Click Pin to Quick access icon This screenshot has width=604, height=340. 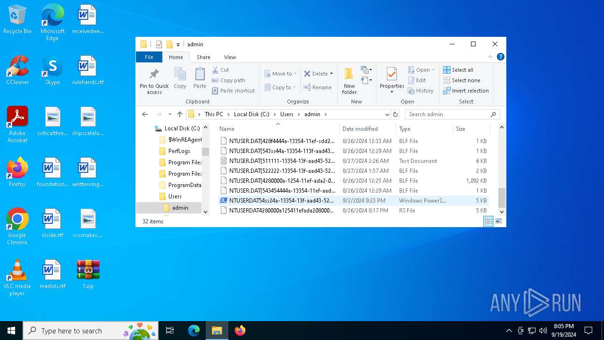(154, 81)
